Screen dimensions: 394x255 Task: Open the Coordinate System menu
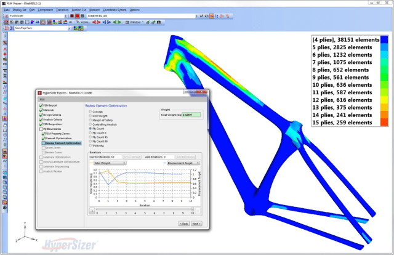115,10
